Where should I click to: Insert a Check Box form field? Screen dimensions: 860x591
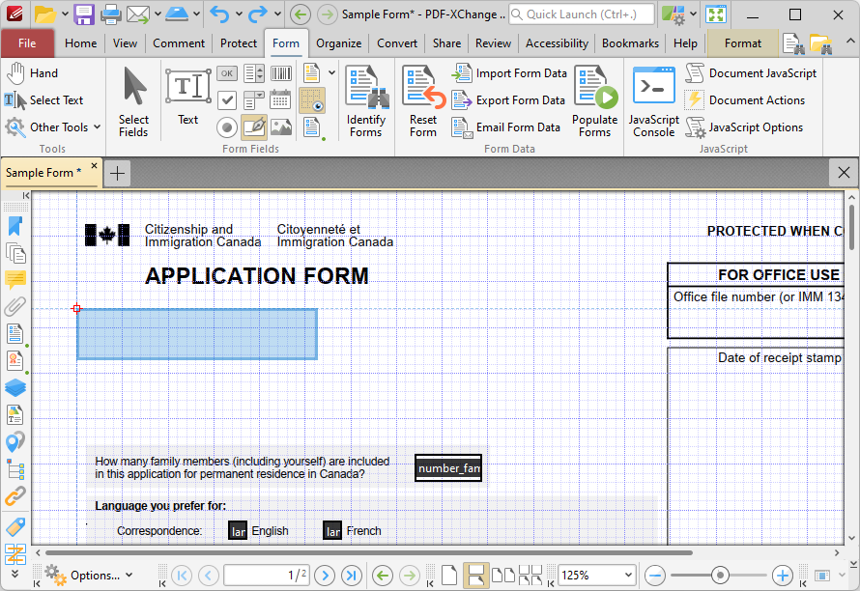point(226,99)
